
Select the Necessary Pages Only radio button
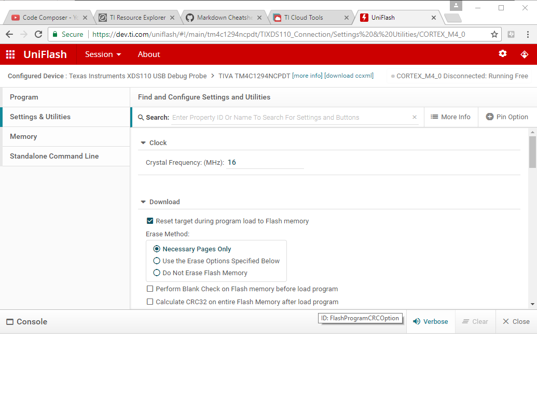[157, 249]
